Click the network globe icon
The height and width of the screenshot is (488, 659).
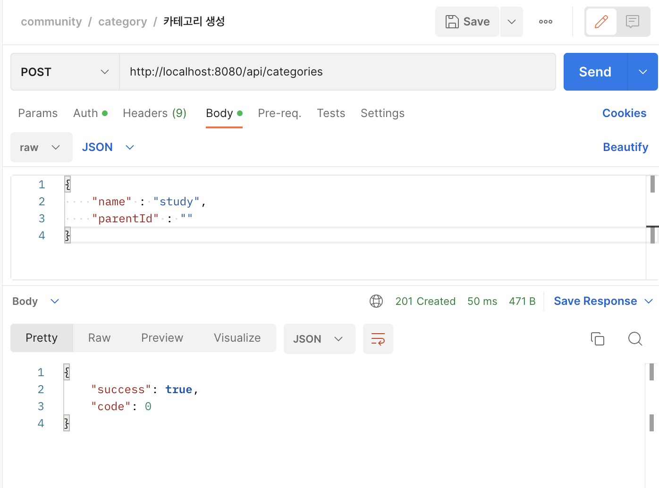pos(376,301)
